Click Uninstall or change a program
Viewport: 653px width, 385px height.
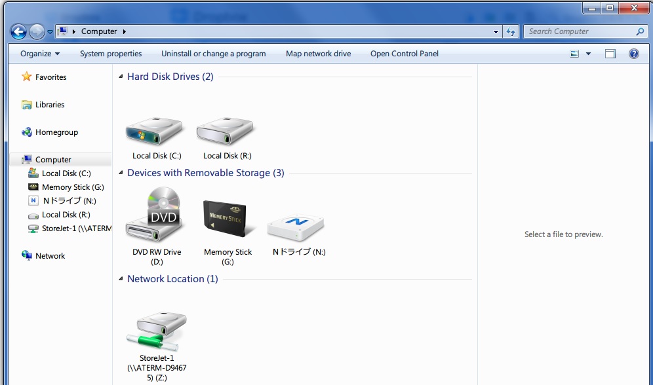tap(214, 54)
